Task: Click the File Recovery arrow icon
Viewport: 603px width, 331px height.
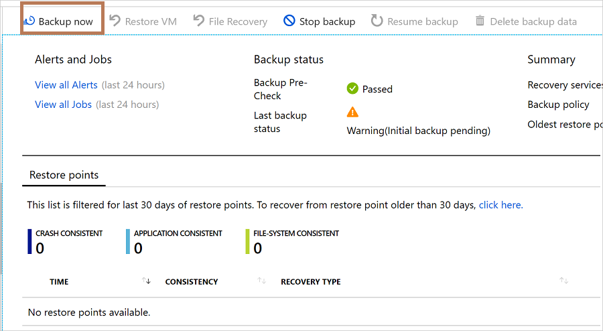Action: click(199, 21)
